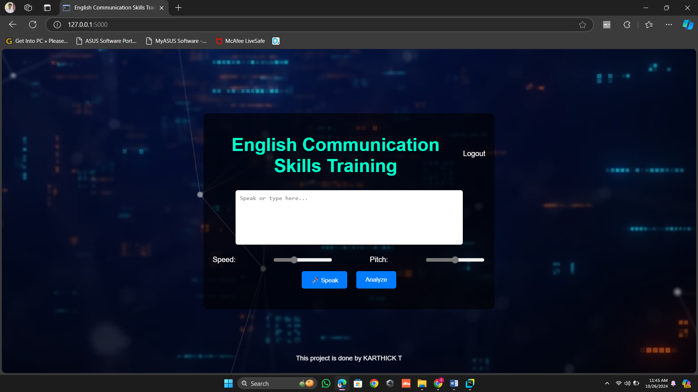This screenshot has height=392, width=698.
Task: Open ASUS Software Portal bookmark
Action: click(106, 41)
